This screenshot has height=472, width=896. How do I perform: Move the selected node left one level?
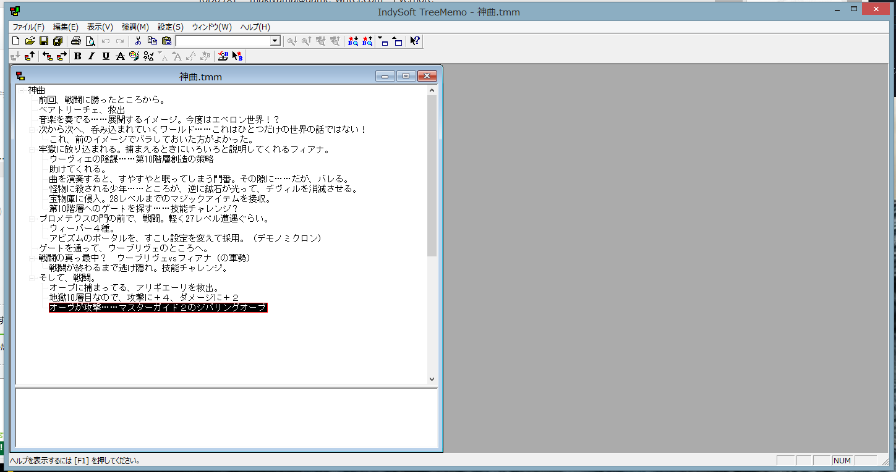tap(48, 56)
